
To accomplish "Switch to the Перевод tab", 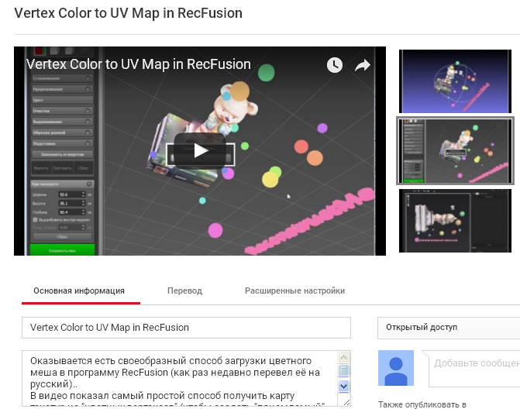I will [x=184, y=291].
